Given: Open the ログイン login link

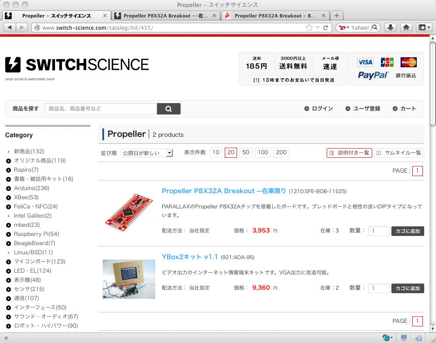Looking at the screenshot, I should pos(319,109).
